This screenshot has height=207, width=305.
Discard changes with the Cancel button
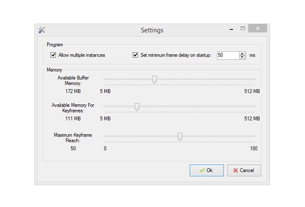[x=244, y=170]
